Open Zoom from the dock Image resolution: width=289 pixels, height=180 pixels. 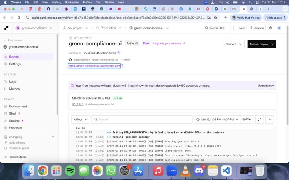pos(172,171)
